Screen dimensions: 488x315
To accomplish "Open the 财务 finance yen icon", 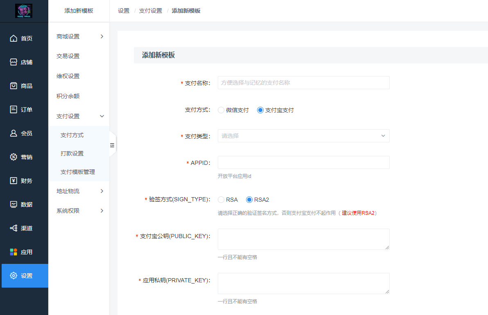I will click(x=14, y=181).
